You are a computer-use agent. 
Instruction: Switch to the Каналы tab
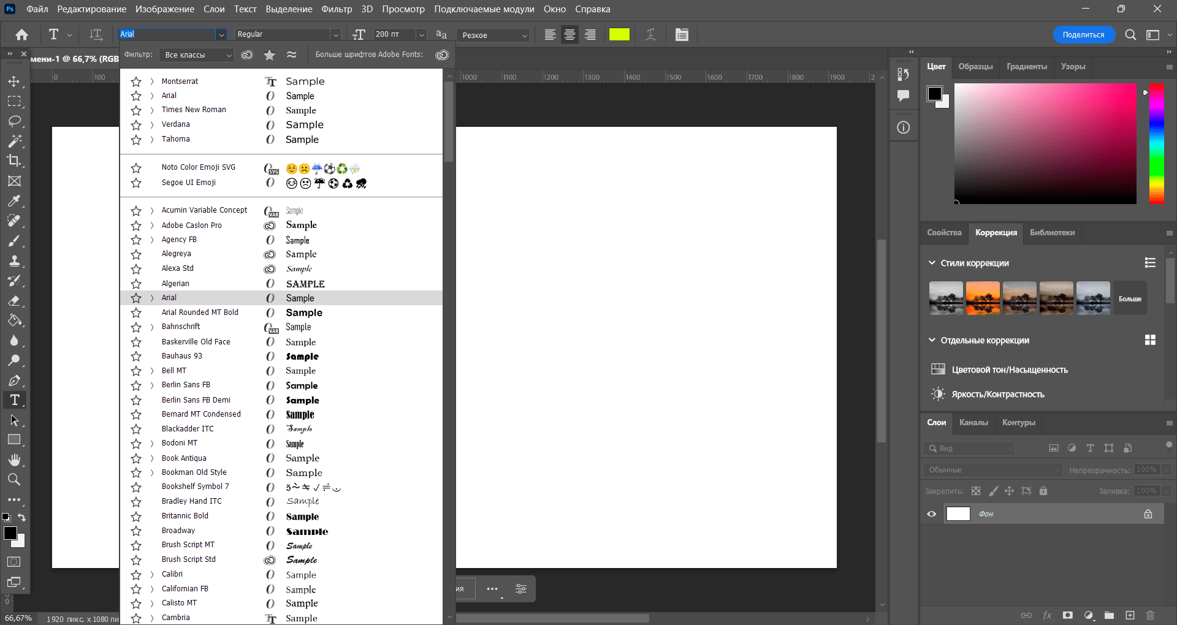click(x=973, y=422)
